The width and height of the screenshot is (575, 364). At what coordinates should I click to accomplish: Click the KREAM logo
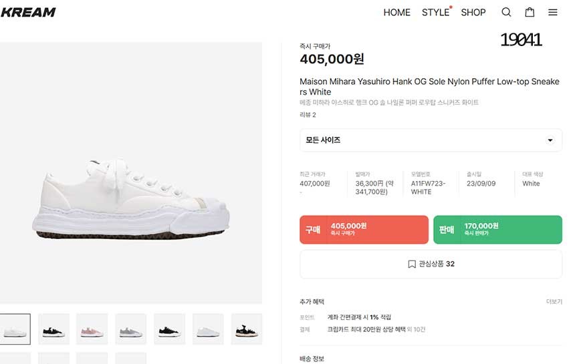pos(28,12)
